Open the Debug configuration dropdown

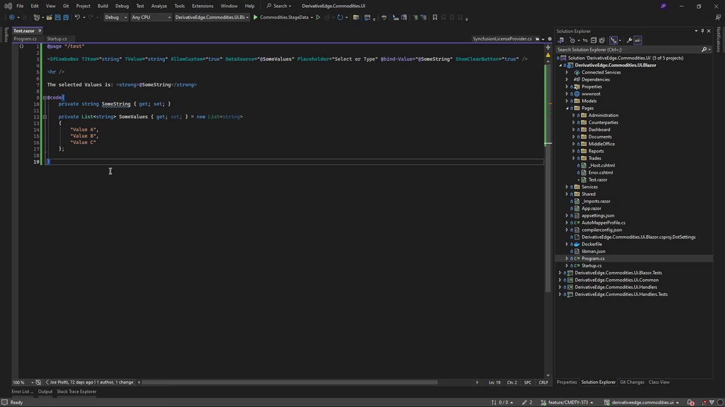[x=116, y=18]
